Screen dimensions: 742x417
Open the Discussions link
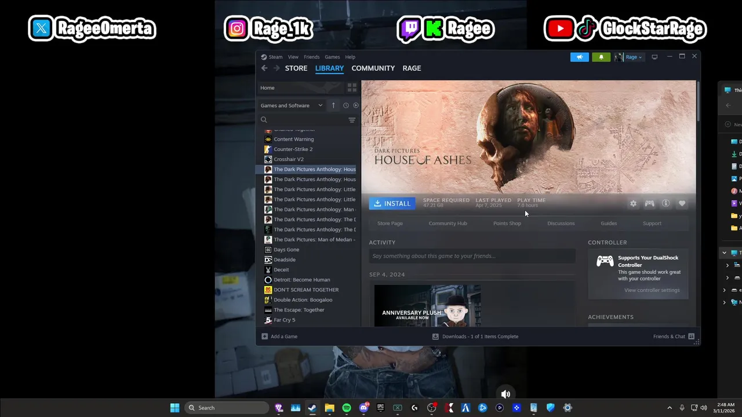[x=561, y=224]
